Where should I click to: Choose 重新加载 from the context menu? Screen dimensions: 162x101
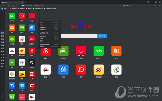click(x=49, y=27)
